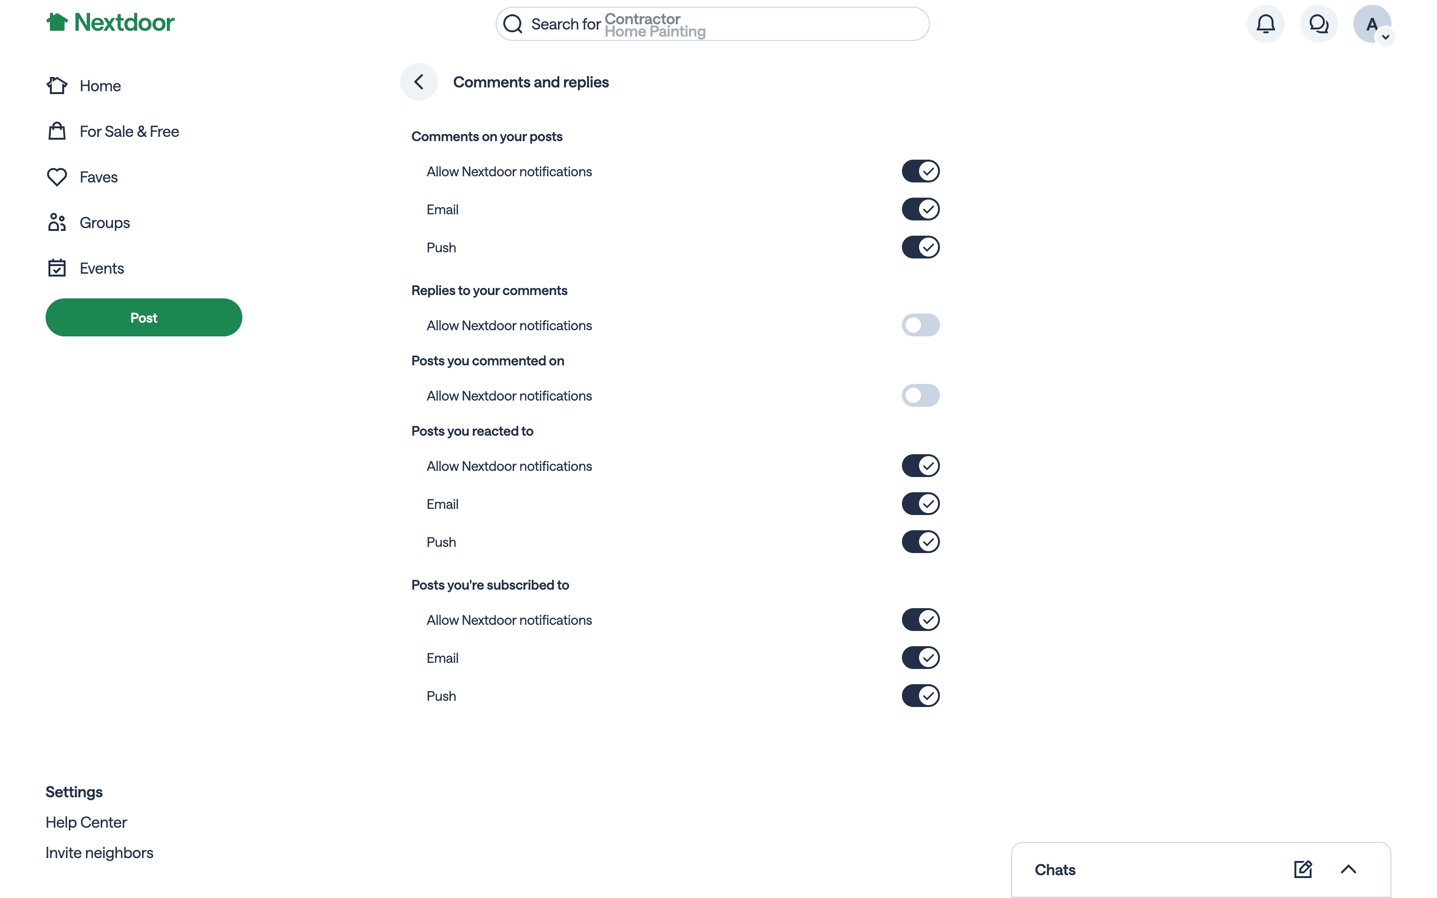Open the Help Center link
1437x898 pixels.
pos(86,822)
